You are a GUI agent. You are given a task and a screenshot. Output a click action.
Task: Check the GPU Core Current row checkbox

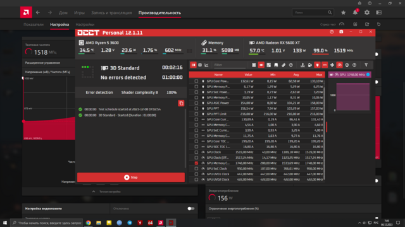pyautogui.click(x=196, y=119)
